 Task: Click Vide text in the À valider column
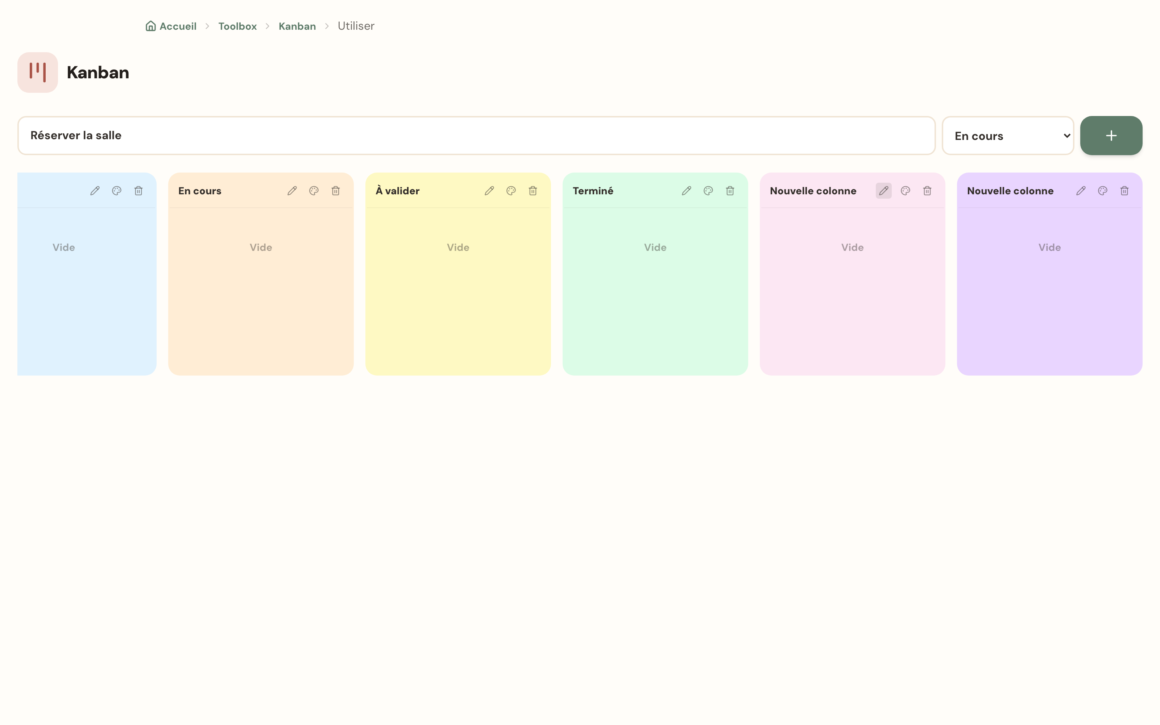click(x=458, y=248)
